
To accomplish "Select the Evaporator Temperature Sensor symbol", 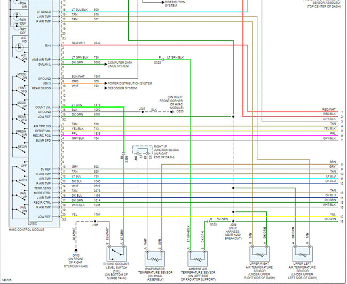I will [x=155, y=258].
